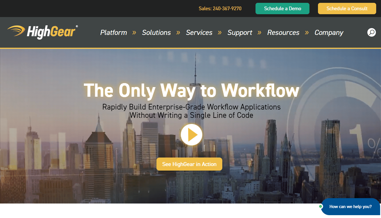Click the HighGear logo
381x218 pixels.
coord(43,32)
